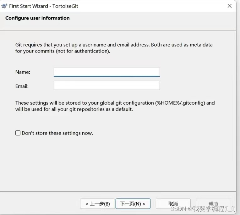Click the "Git requires that you set up" paragraph
Image resolution: width=240 pixels, height=215 pixels.
pos(114,48)
